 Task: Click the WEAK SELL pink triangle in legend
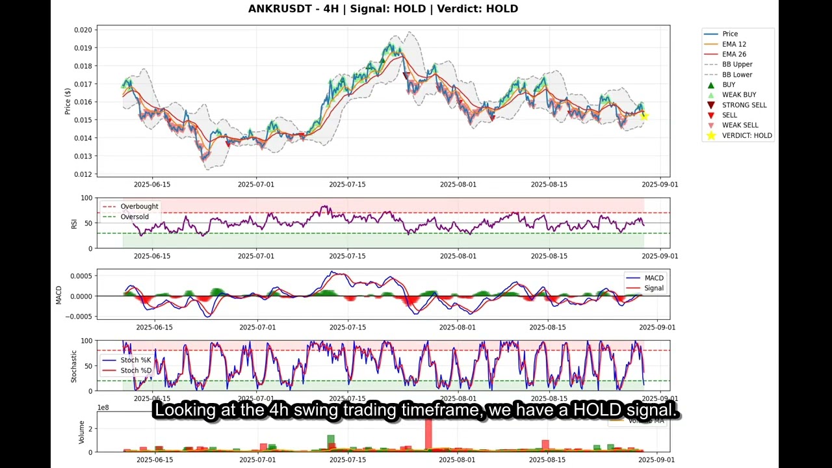pos(711,125)
